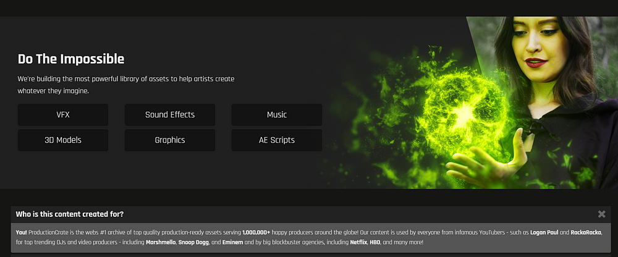Open the Music category

click(277, 115)
